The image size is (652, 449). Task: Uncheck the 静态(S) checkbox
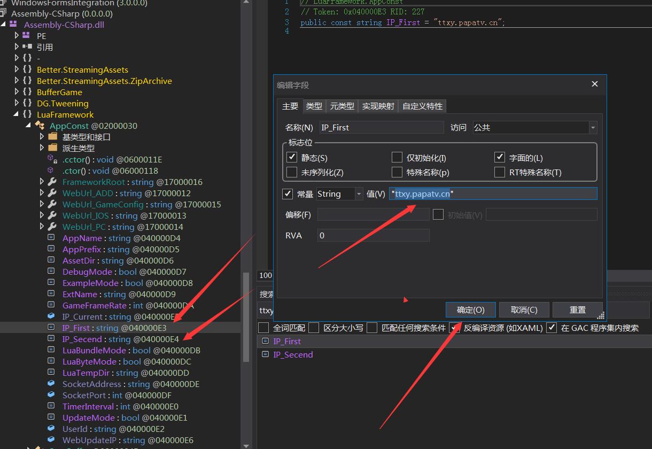pos(292,157)
